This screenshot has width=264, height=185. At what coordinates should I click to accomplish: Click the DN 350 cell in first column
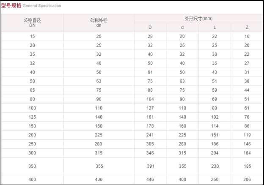(32, 166)
